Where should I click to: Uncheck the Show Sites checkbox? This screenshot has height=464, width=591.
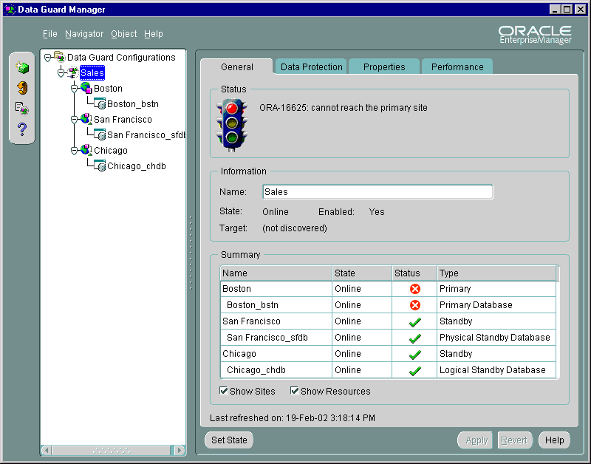tap(223, 391)
